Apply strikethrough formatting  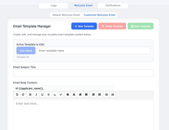(x=49, y=94)
